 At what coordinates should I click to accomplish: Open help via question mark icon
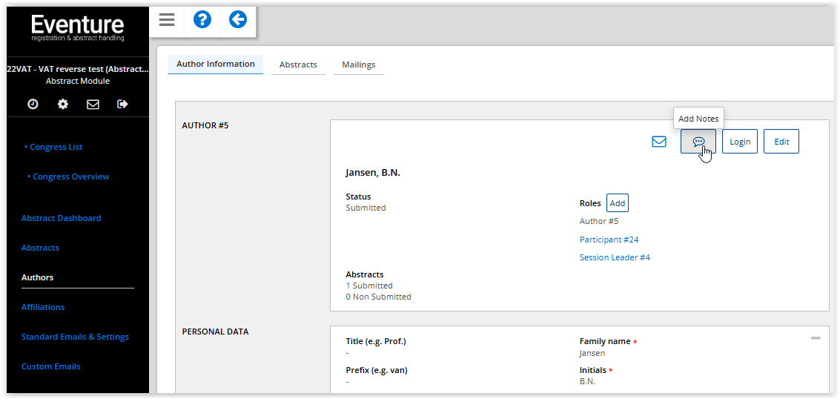[202, 20]
